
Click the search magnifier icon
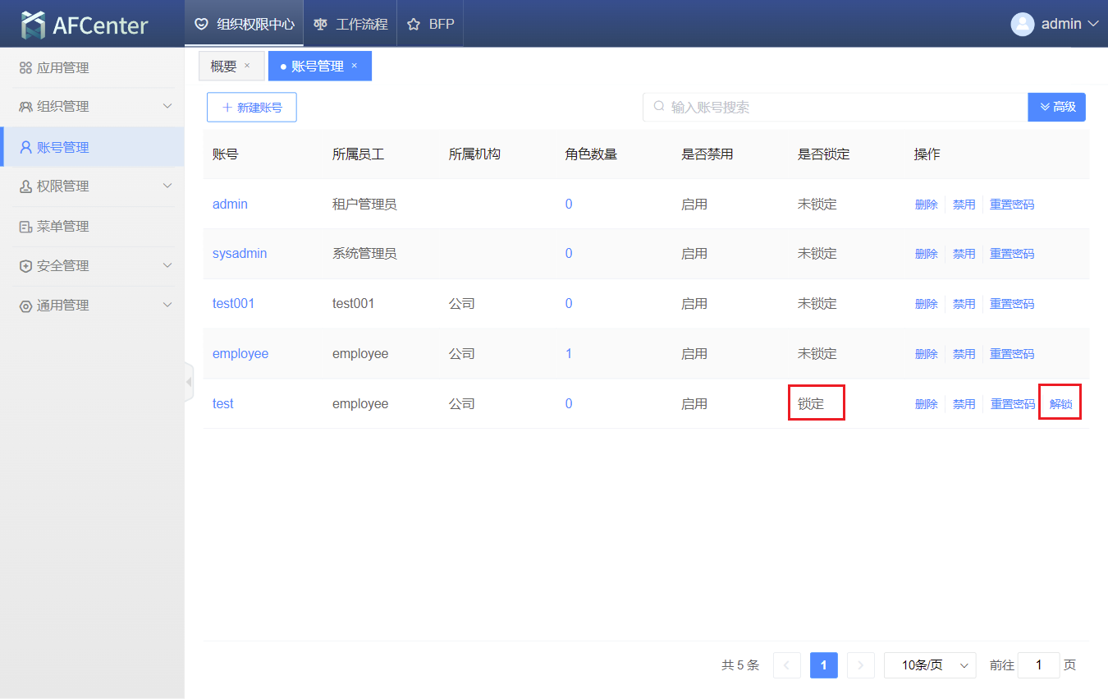pyautogui.click(x=658, y=107)
